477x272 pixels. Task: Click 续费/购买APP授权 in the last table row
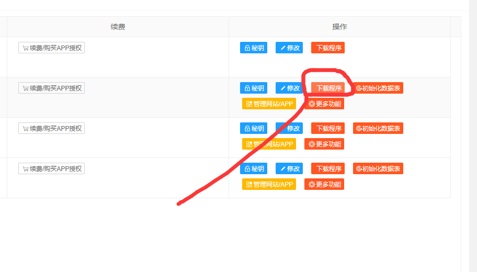[51, 168]
